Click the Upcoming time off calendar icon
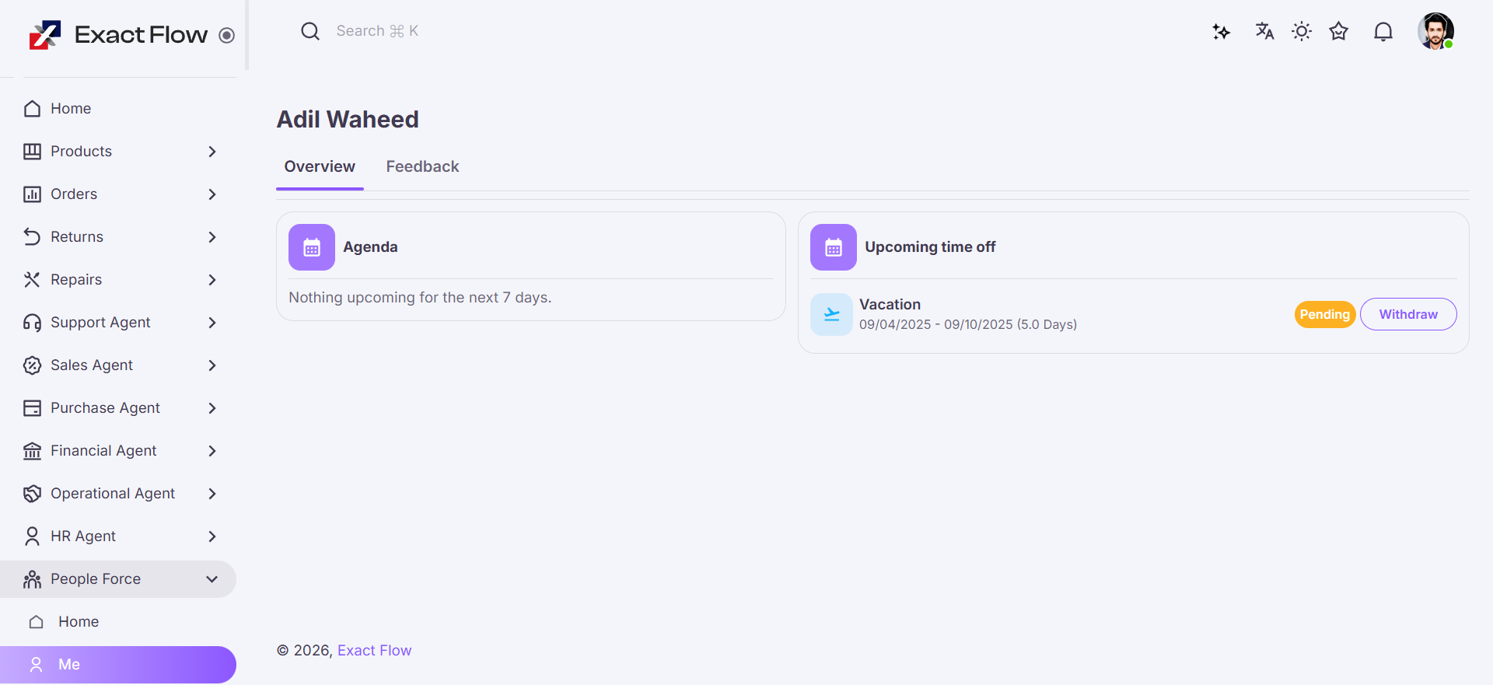Screen dimensions: 1493x685 pyautogui.click(x=834, y=247)
